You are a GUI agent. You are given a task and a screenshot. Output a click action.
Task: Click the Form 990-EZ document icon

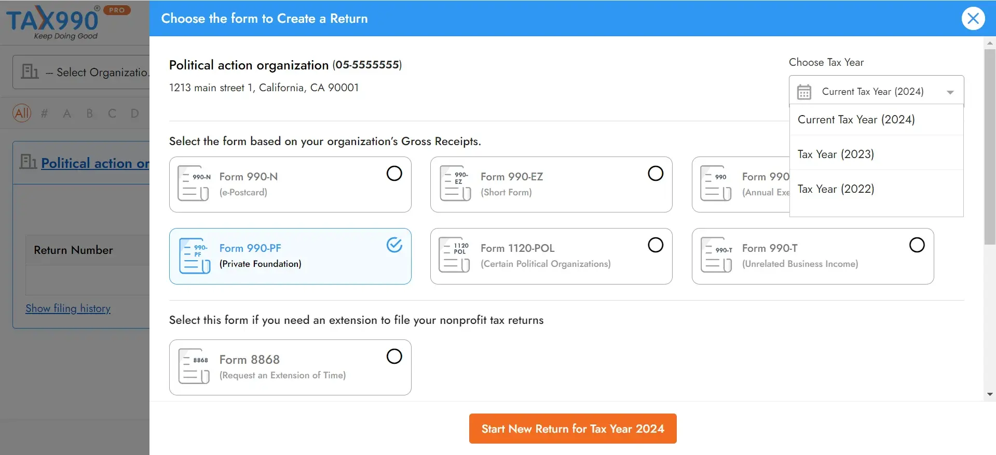(x=455, y=183)
